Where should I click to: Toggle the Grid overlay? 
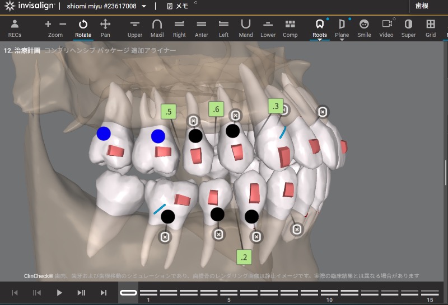(430, 28)
